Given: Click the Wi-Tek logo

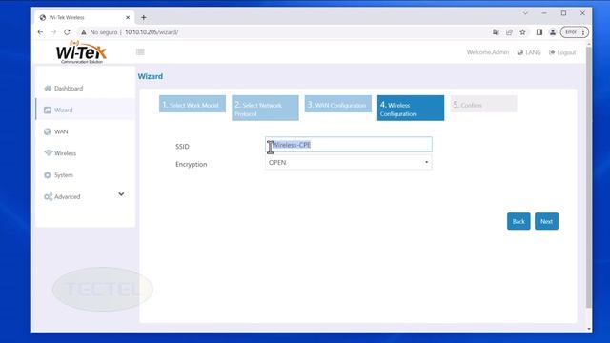Looking at the screenshot, I should tap(81, 52).
